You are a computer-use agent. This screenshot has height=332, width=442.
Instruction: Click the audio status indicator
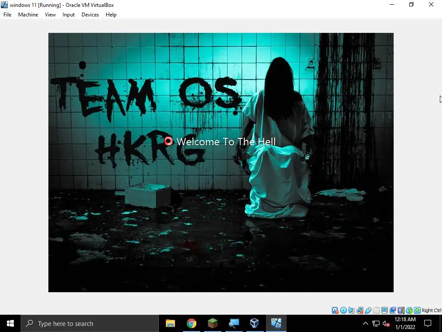[351, 310]
